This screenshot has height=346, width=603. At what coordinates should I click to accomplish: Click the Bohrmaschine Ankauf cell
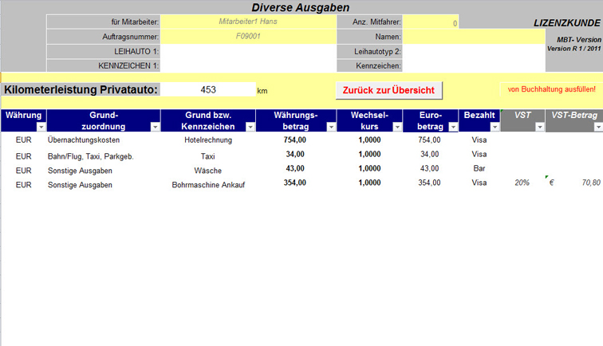pyautogui.click(x=207, y=184)
